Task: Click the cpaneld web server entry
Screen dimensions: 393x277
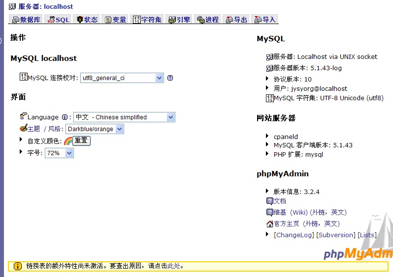Action: pyautogui.click(x=286, y=137)
